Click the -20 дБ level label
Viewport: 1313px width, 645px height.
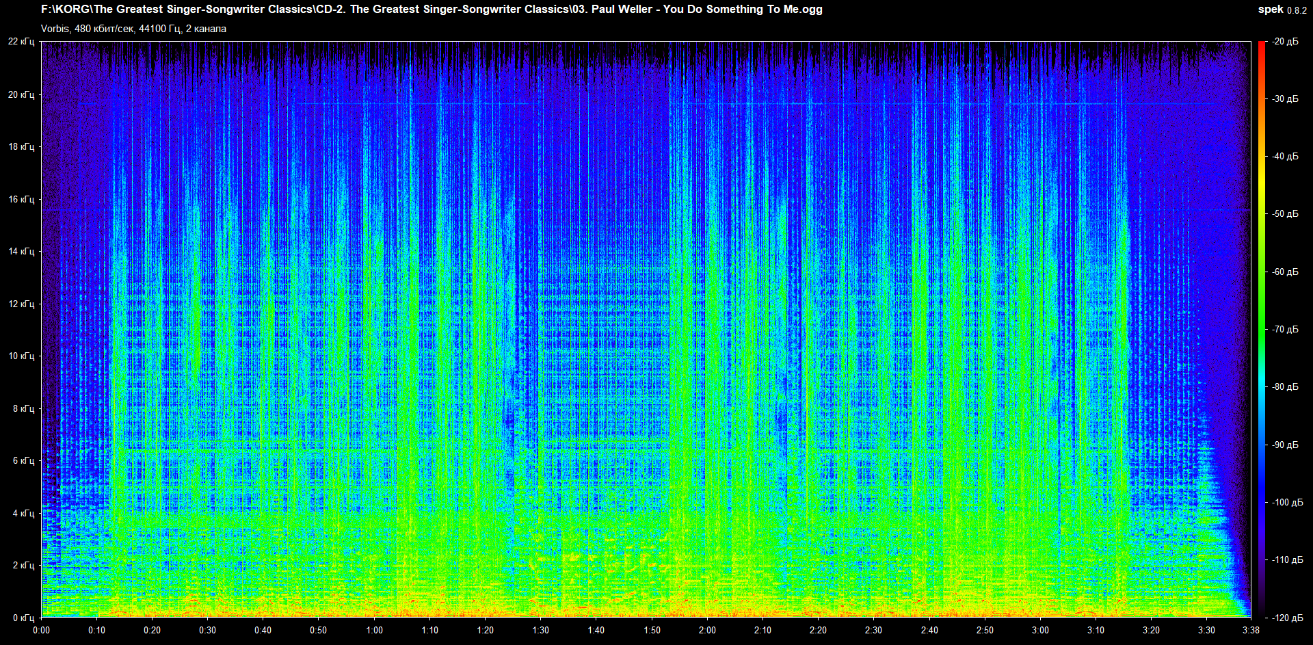click(x=1285, y=42)
